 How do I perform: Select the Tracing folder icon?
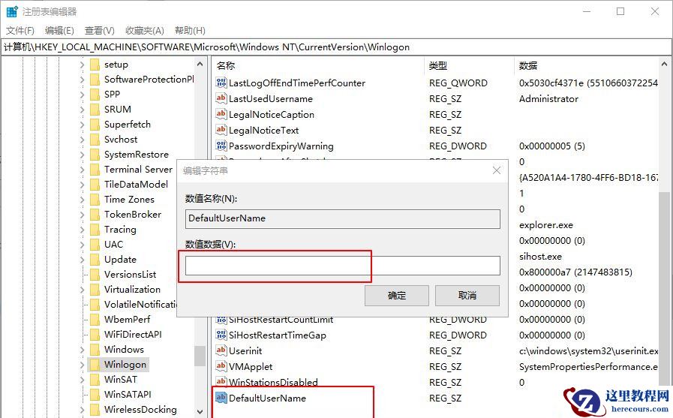tap(95, 230)
